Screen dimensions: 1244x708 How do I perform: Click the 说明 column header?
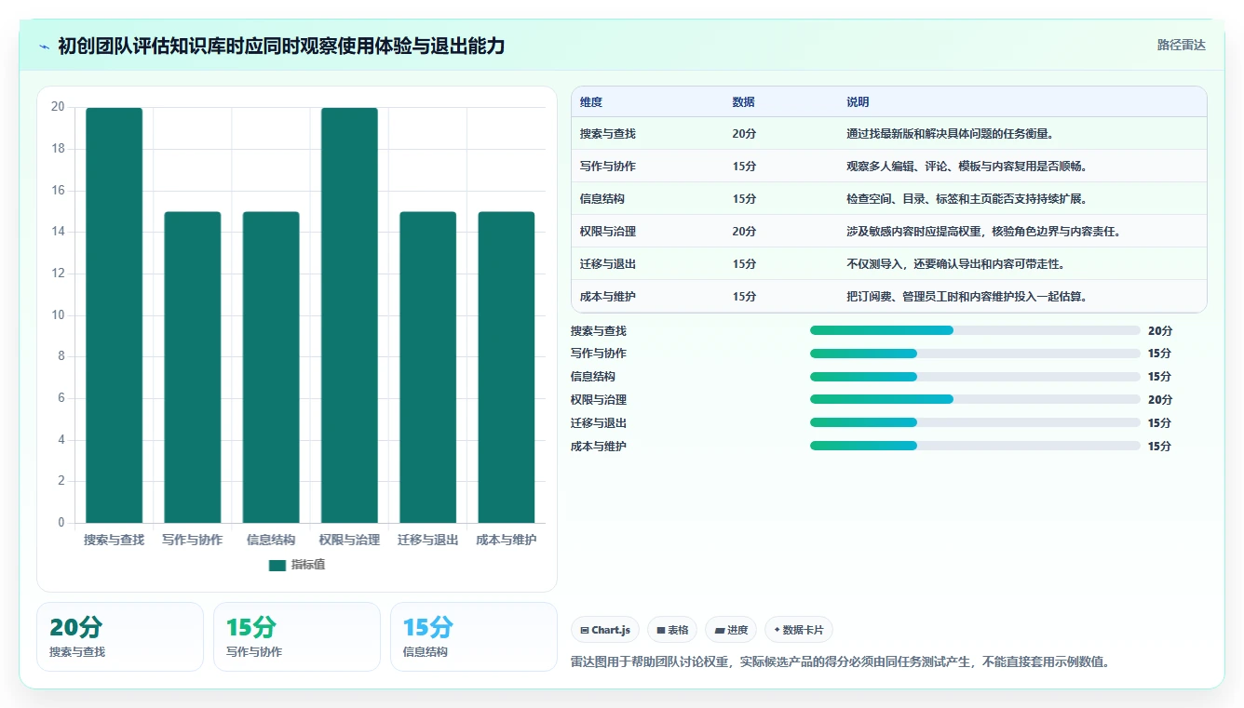858,102
